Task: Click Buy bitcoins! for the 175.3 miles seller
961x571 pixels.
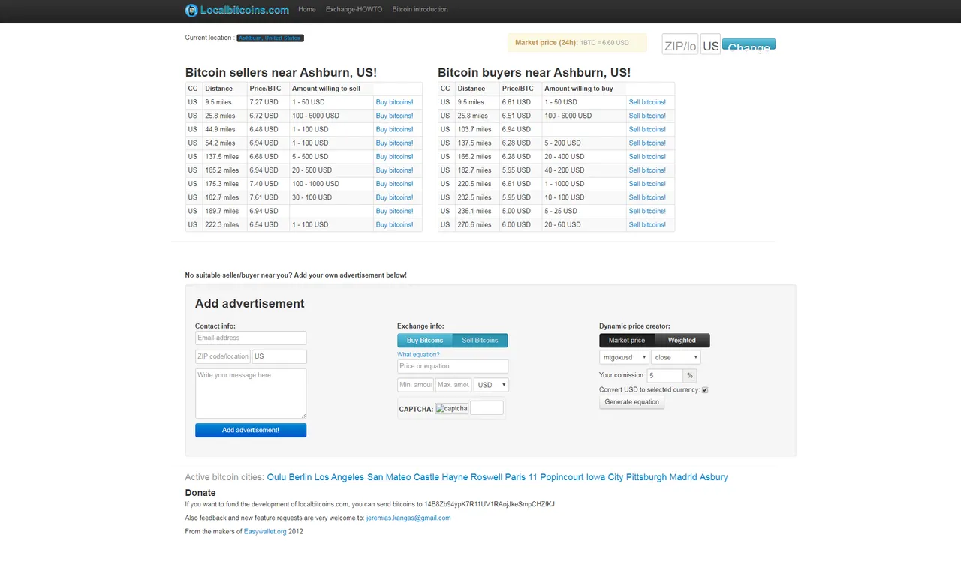Action: pos(395,184)
